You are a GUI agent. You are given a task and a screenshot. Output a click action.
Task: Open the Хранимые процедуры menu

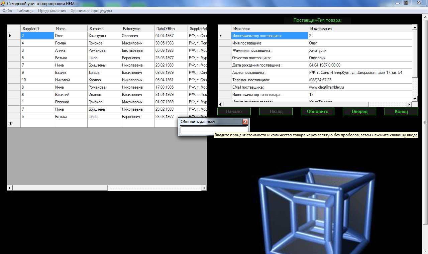91,11
